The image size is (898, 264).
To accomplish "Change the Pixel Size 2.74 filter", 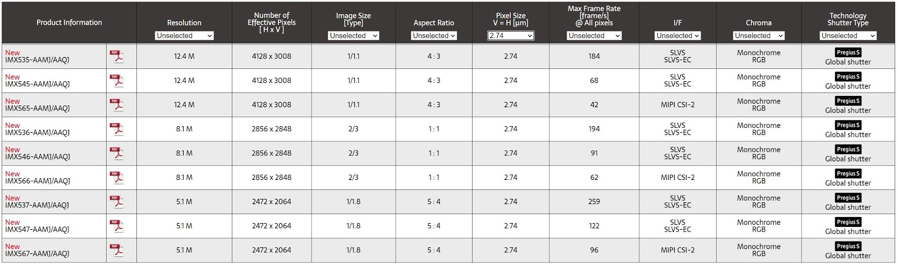I will pyautogui.click(x=511, y=36).
